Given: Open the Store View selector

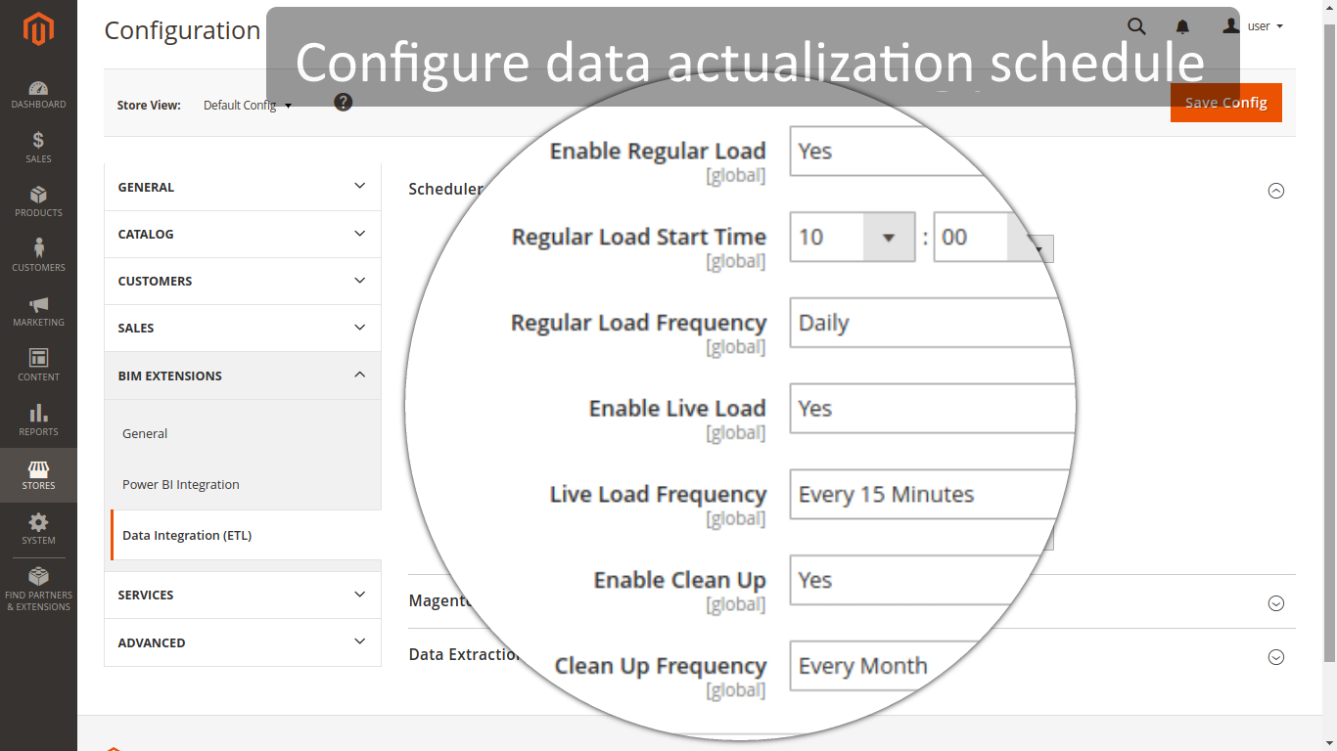Looking at the screenshot, I should pos(247,105).
